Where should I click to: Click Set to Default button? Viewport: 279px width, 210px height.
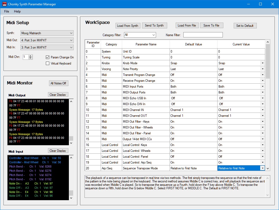pyautogui.click(x=245, y=26)
